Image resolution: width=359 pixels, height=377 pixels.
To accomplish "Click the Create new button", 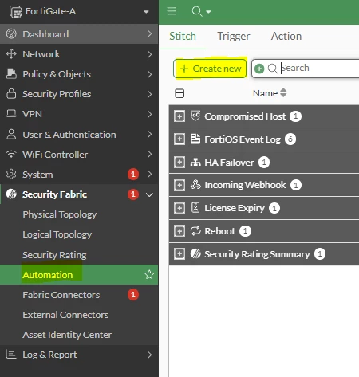I will pos(210,69).
